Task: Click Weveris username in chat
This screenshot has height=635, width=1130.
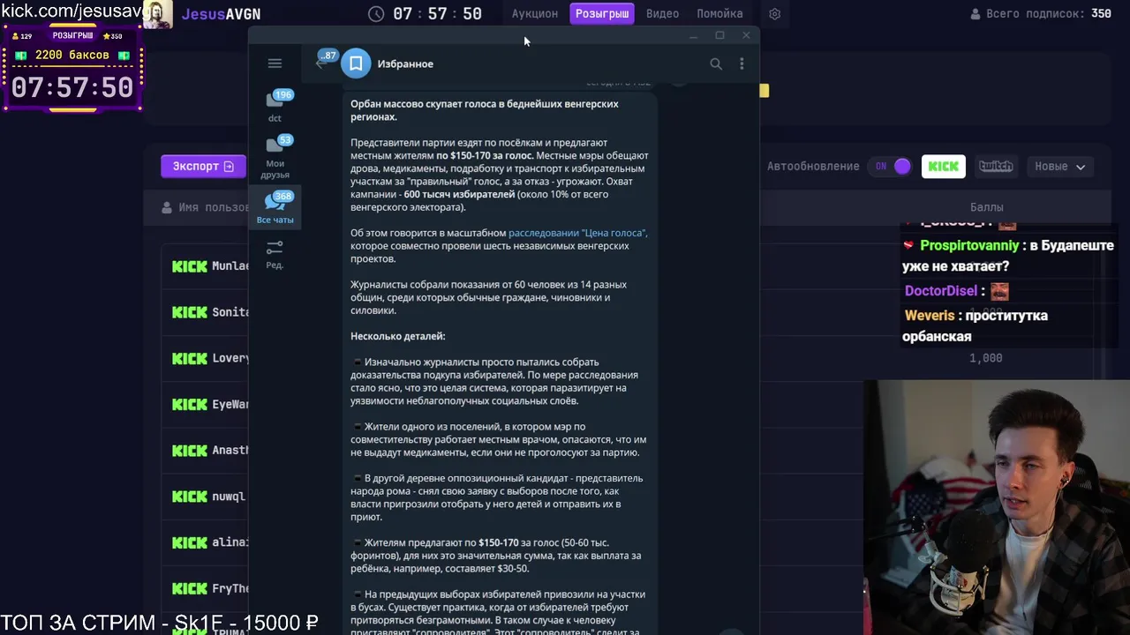Action: [930, 316]
